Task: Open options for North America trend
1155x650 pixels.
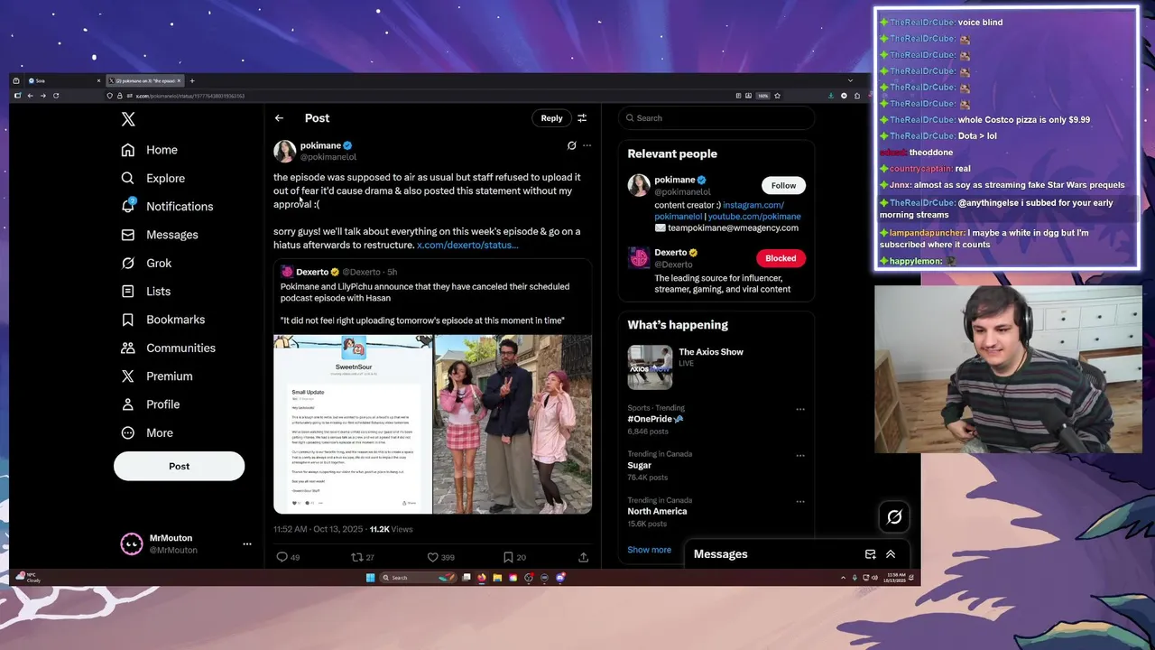Action: (799, 501)
